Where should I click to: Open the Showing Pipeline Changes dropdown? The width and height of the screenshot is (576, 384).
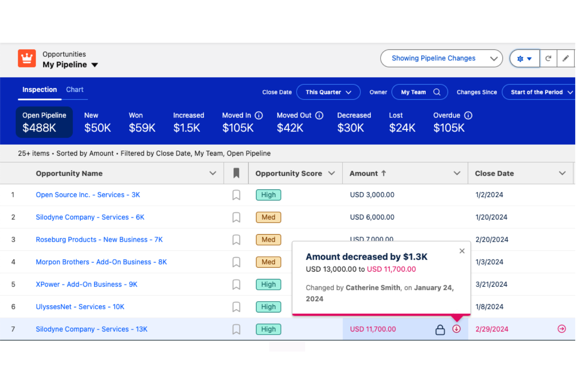(x=441, y=58)
